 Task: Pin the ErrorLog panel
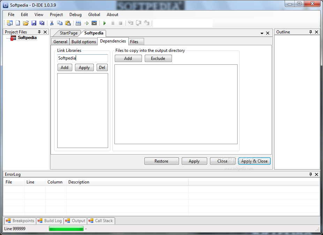click(x=311, y=174)
